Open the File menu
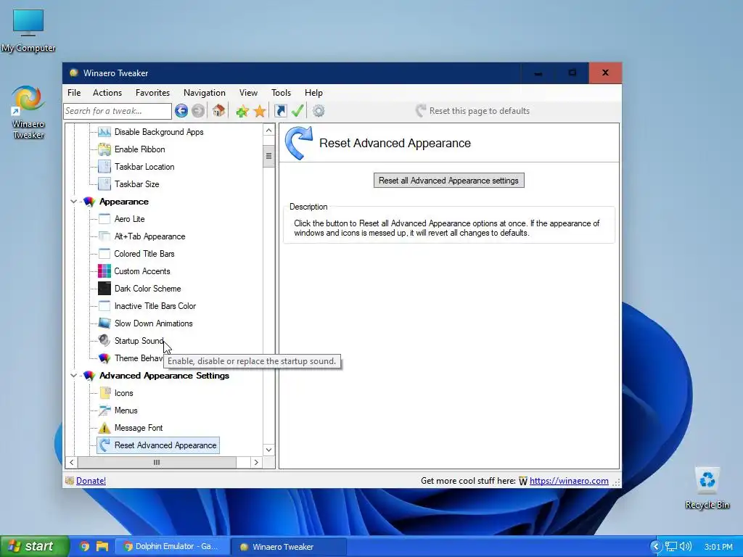743x557 pixels. click(74, 93)
